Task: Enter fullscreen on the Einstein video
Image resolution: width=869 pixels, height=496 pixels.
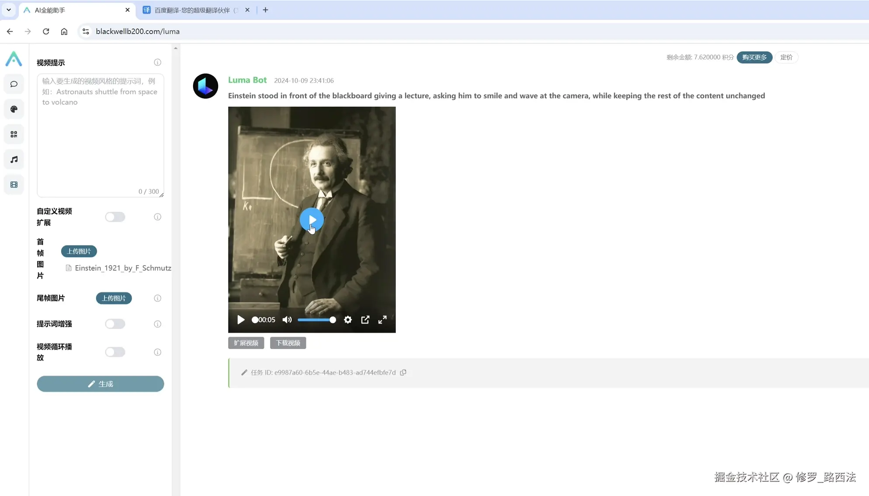Action: pos(382,320)
